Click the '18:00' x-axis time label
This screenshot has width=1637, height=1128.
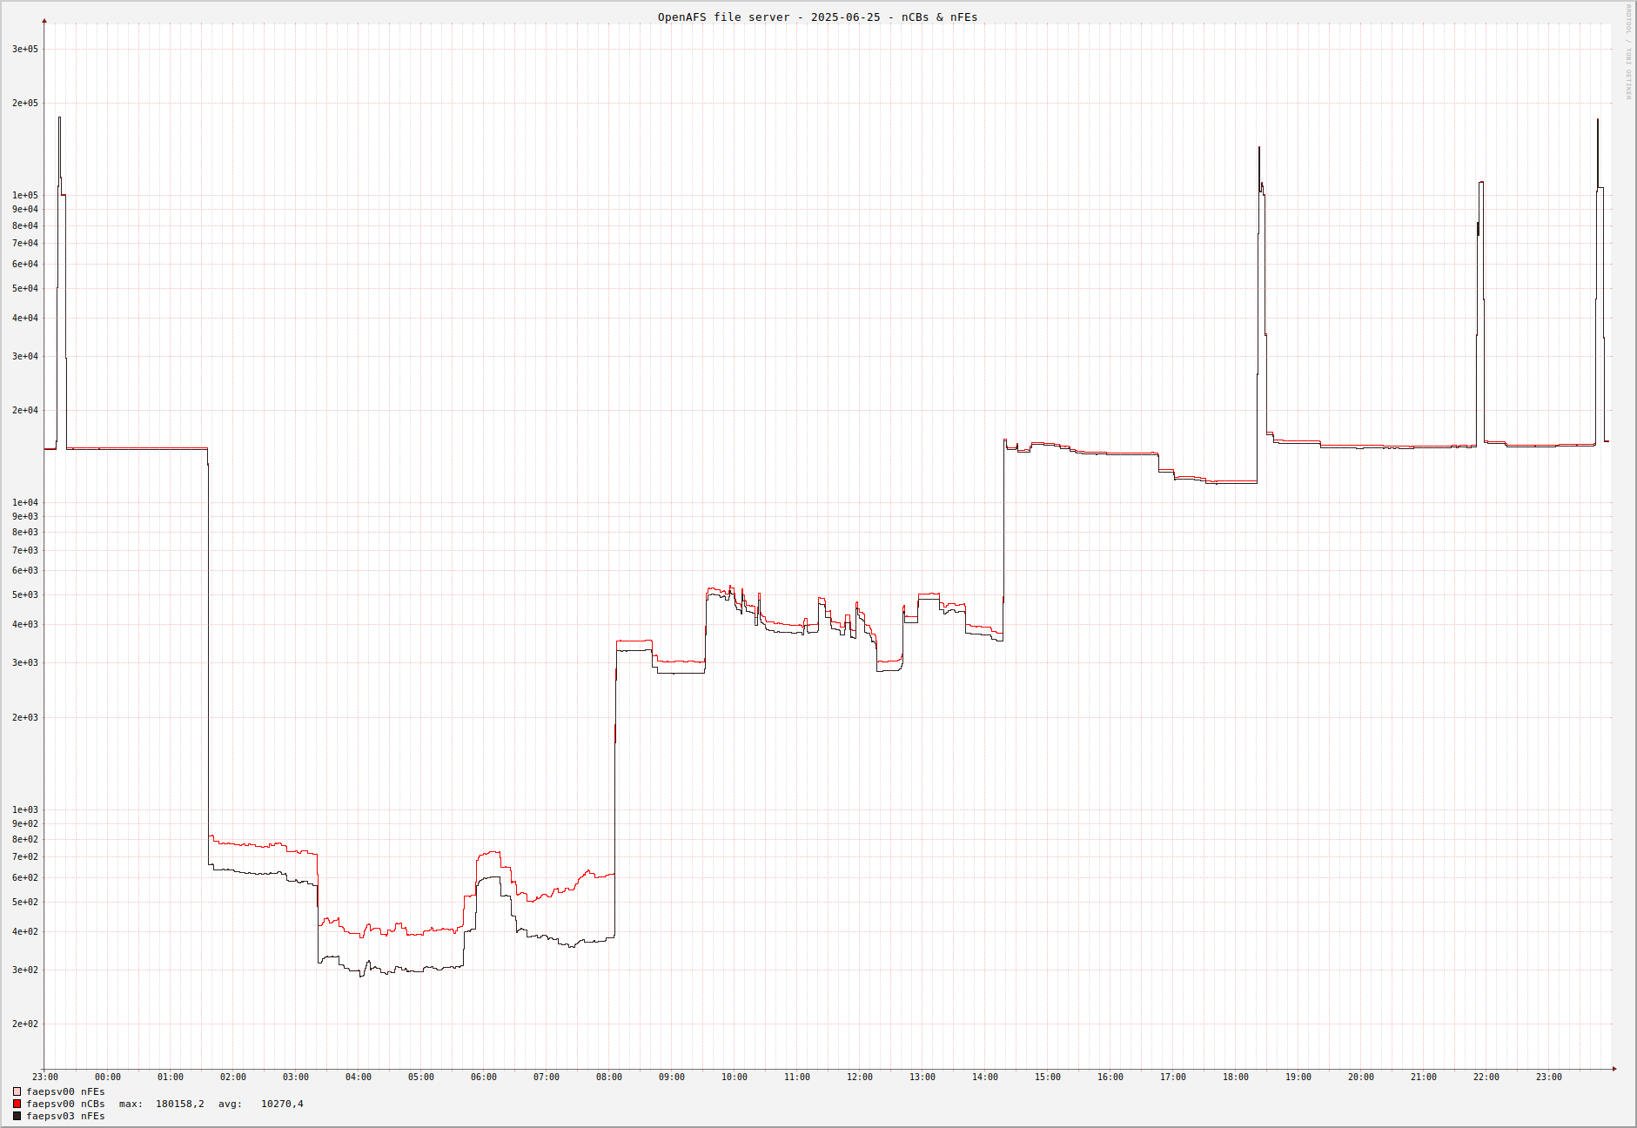[x=1236, y=1077]
